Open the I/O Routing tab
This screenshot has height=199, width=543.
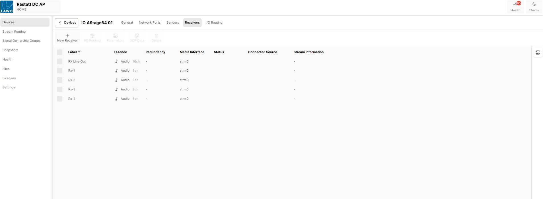click(x=214, y=23)
